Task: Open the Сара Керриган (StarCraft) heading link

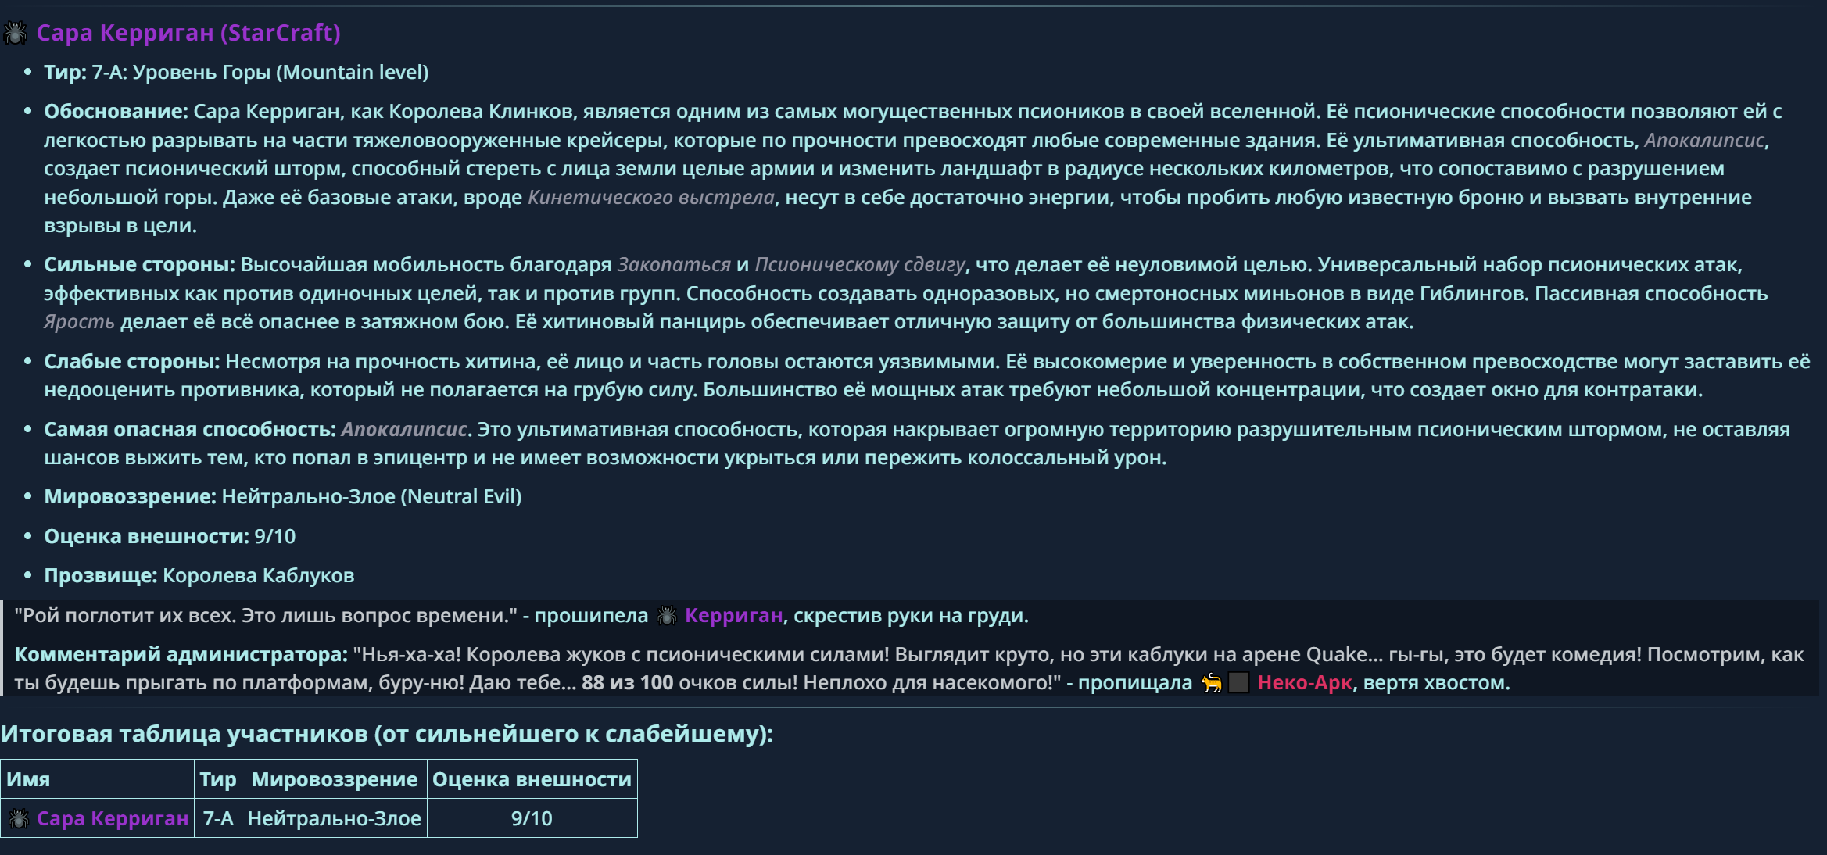Action: (188, 33)
